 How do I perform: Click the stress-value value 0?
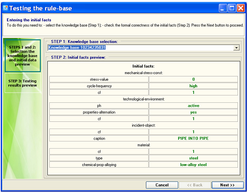(x=193, y=79)
